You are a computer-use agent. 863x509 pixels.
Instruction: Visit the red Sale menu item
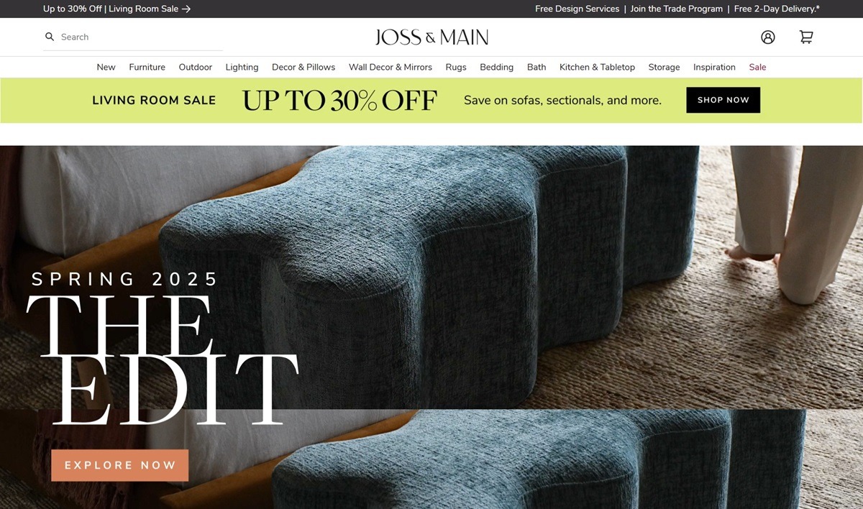[757, 67]
